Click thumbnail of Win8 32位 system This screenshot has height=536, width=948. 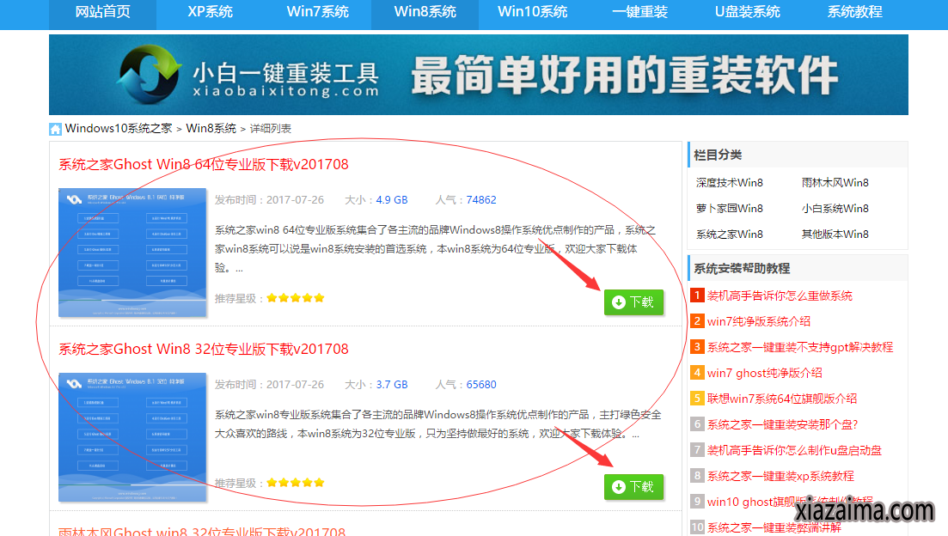(x=132, y=437)
